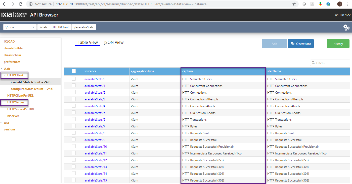Expand the test tree node
This screenshot has width=352, height=184.
point(2,123)
